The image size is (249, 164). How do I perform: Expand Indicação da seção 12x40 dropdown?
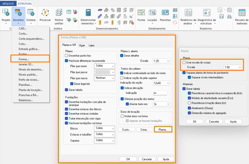click(158, 83)
